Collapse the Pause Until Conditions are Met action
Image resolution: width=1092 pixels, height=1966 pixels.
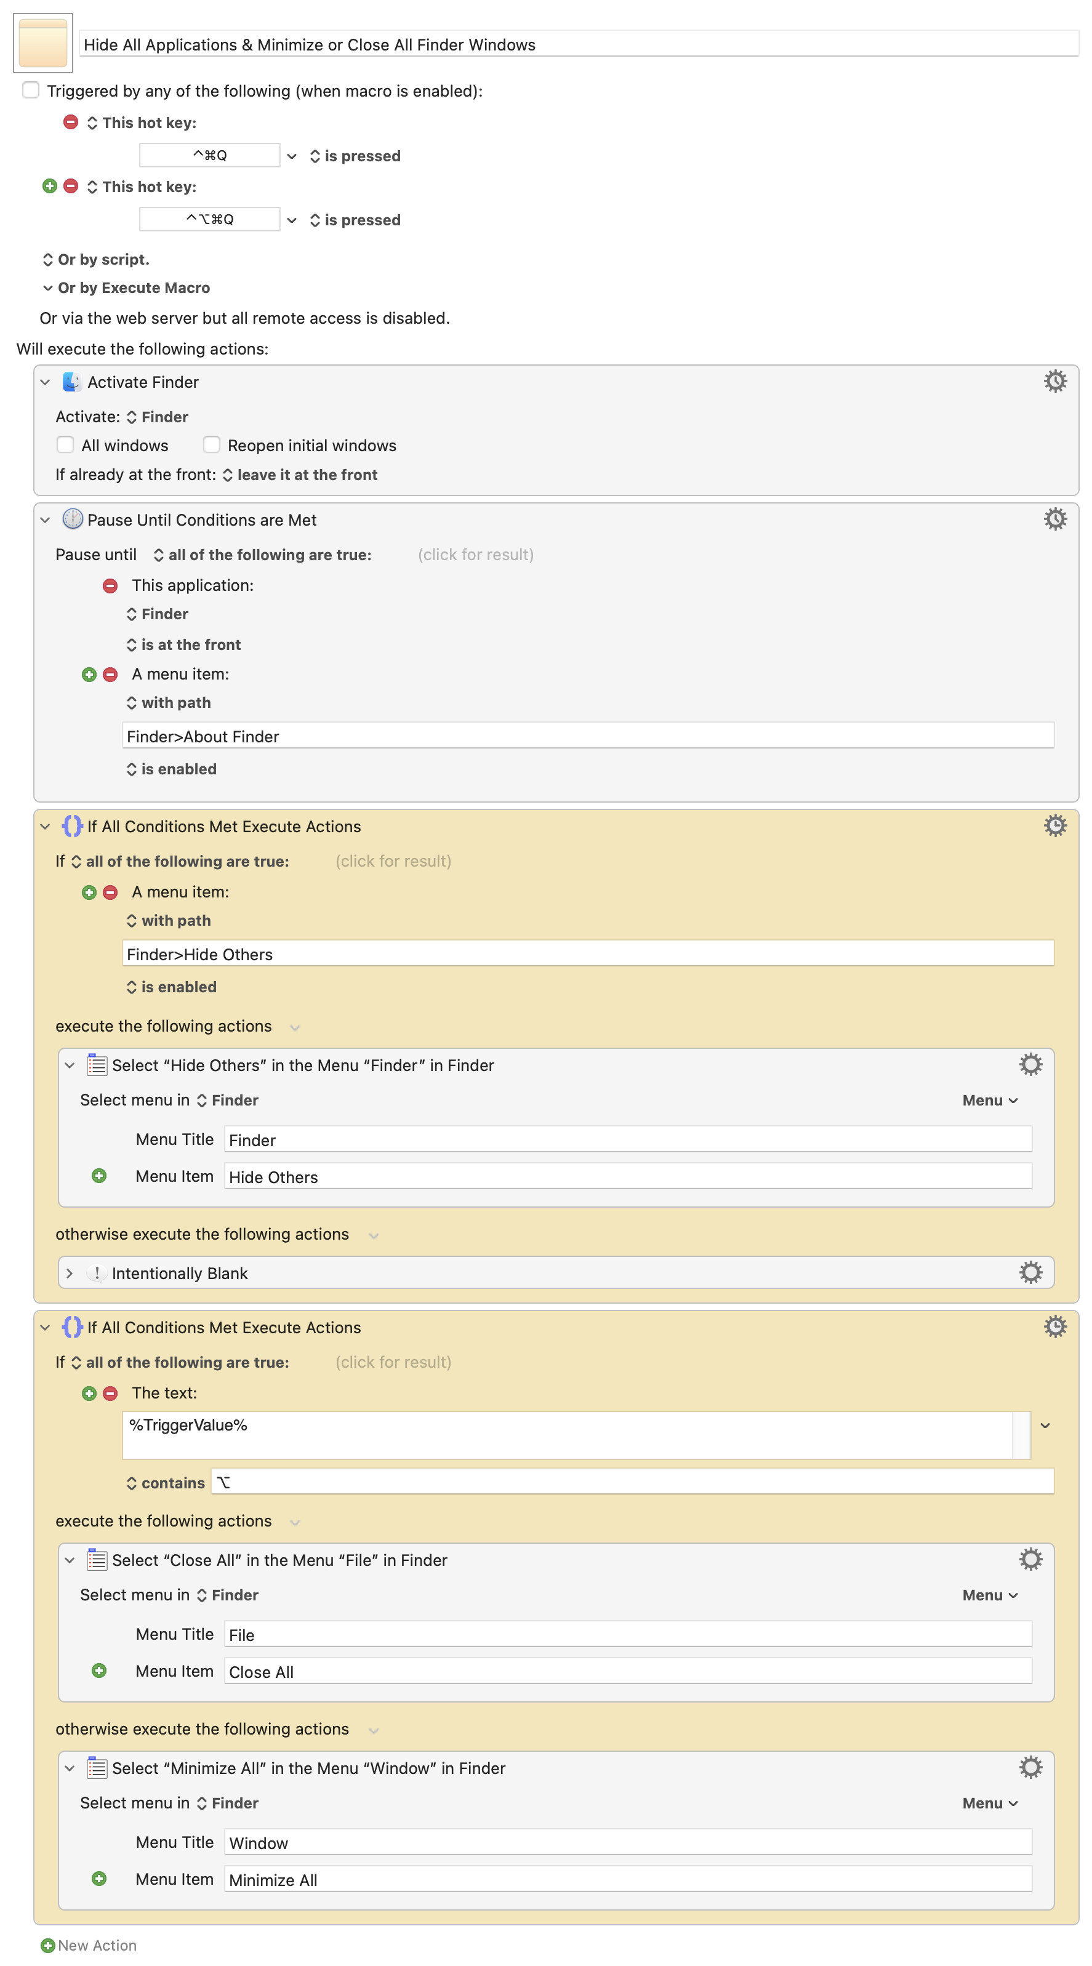tap(45, 520)
